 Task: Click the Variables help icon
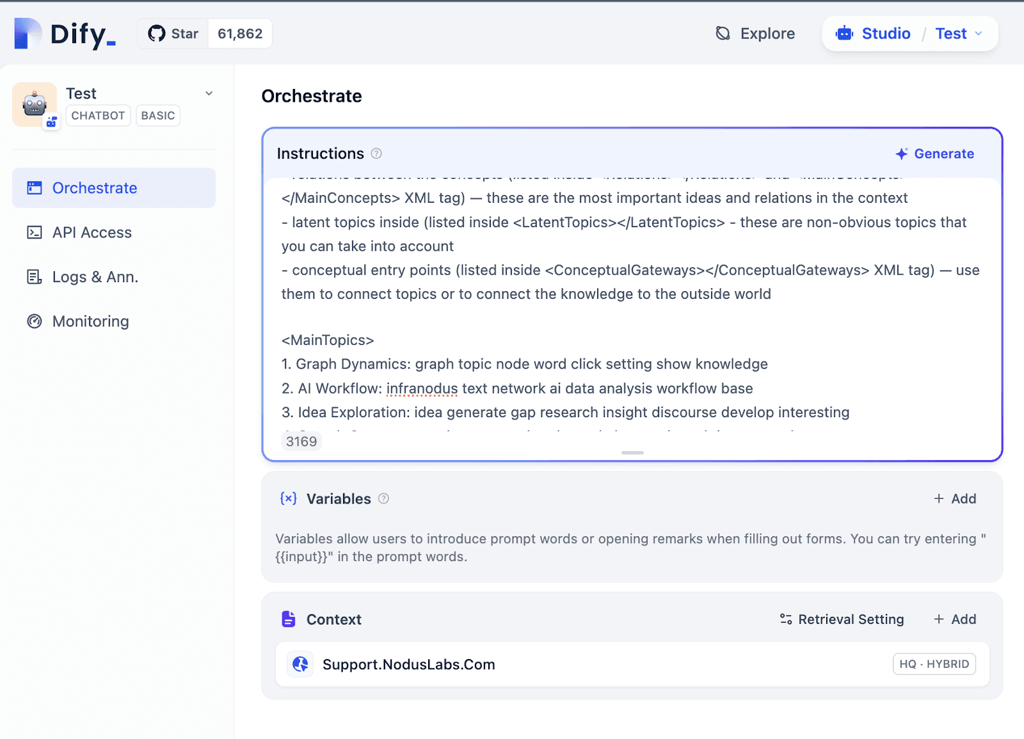[x=383, y=498]
